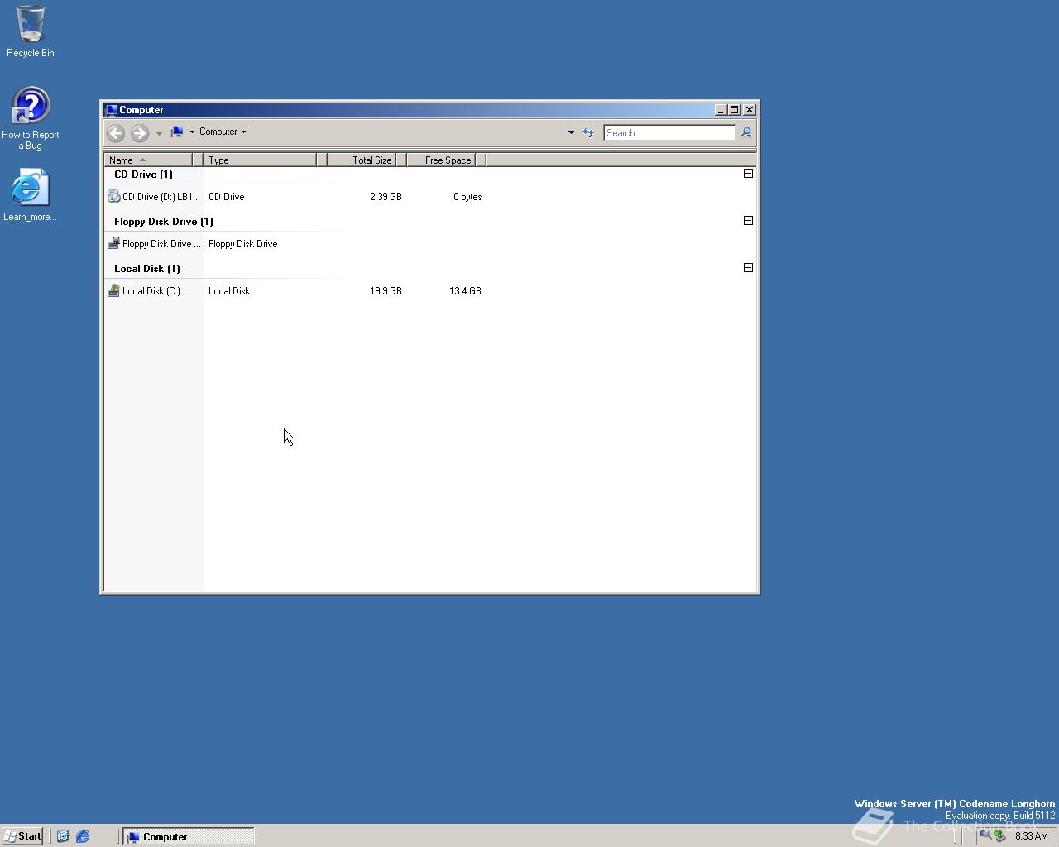Sort by the Type column header
1059x847 pixels.
click(x=260, y=160)
